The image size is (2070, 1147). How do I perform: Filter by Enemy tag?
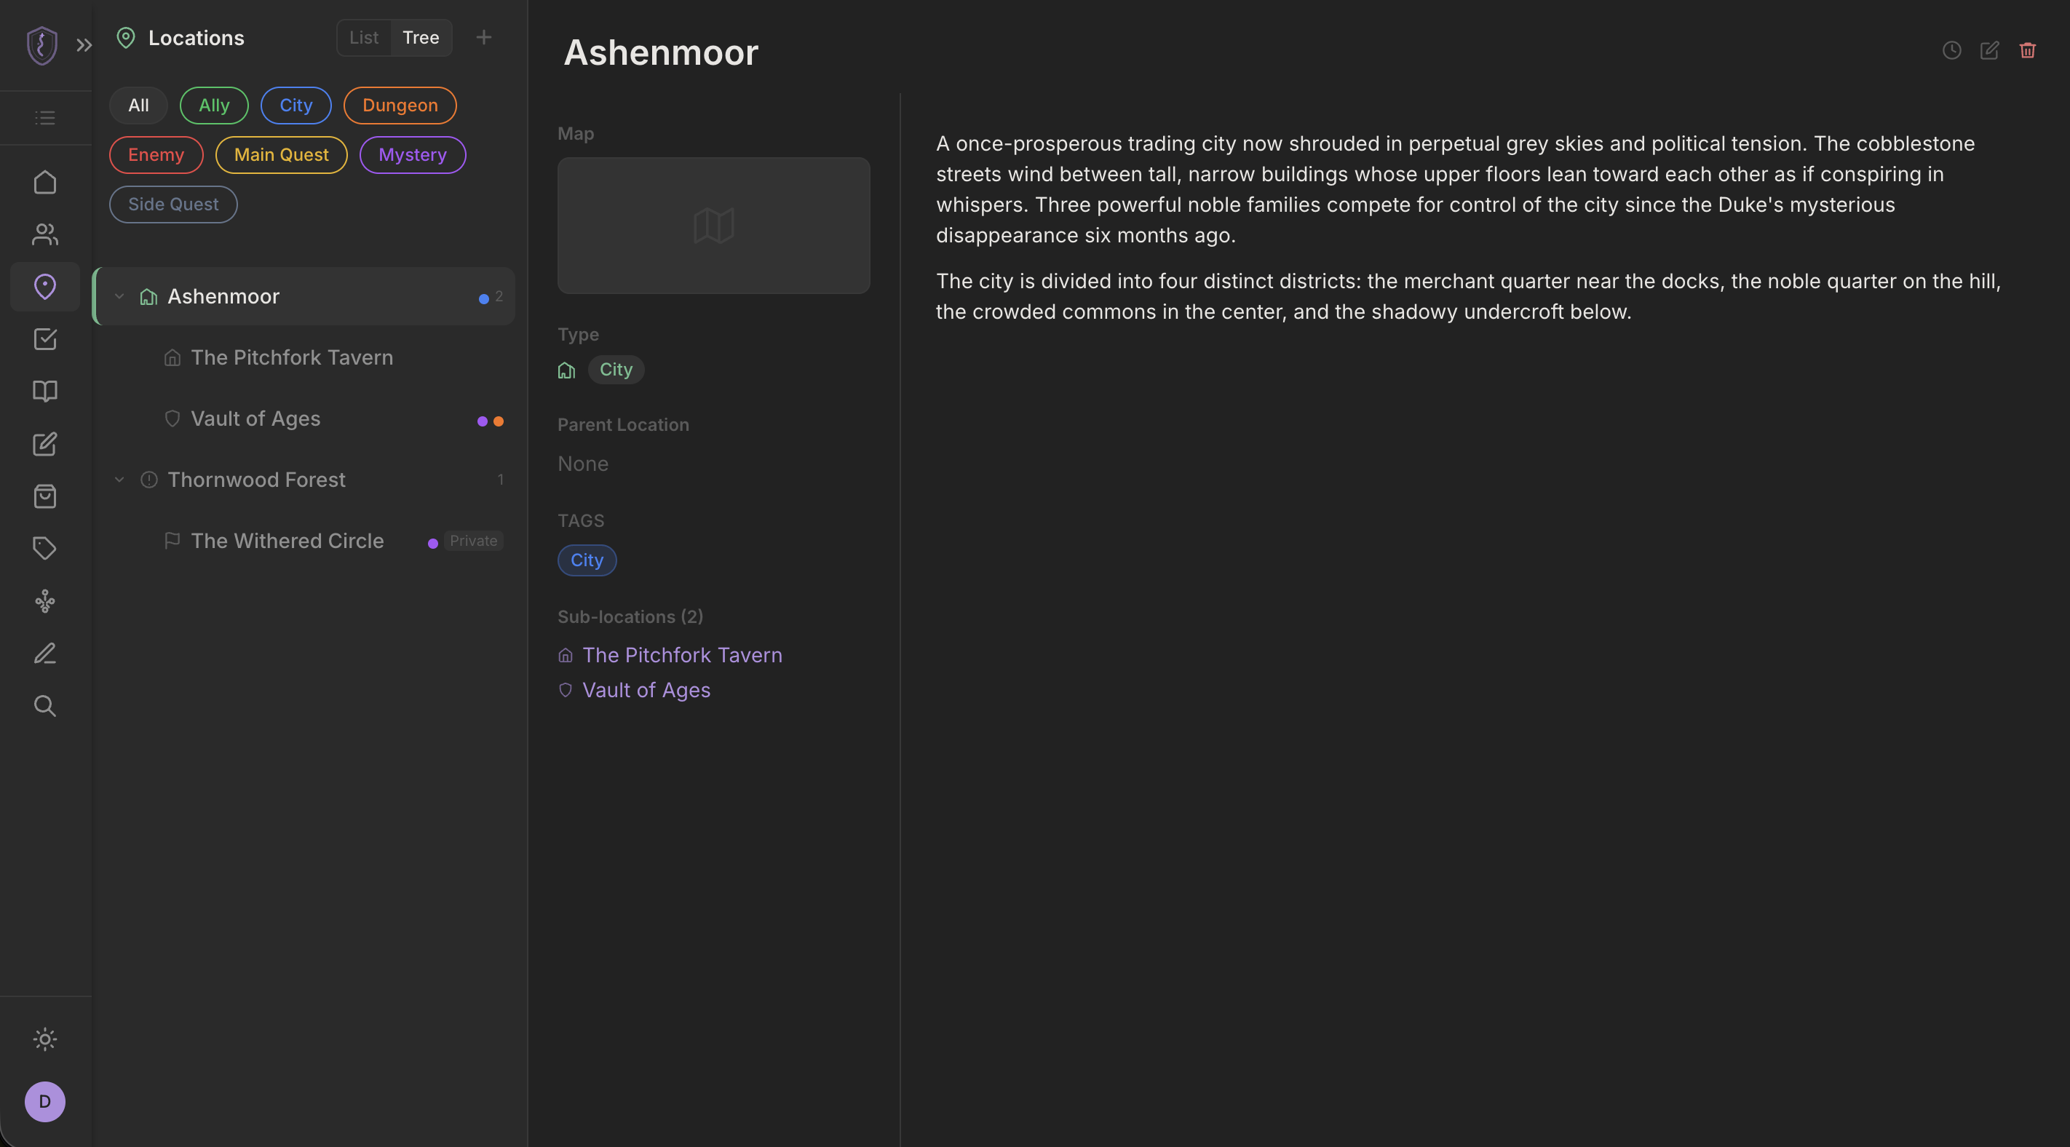(156, 155)
